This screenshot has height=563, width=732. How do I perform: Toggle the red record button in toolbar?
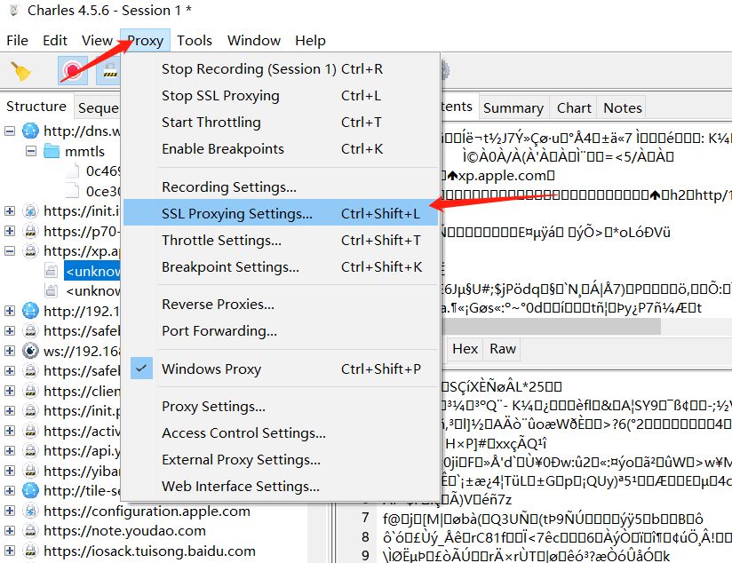[72, 70]
